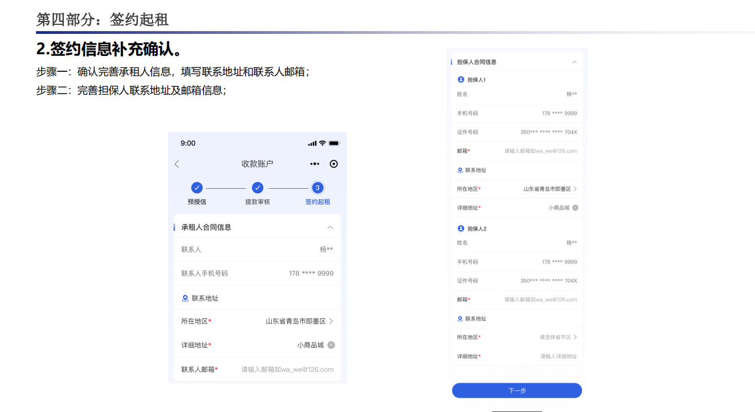Select step 3 circle 签约起租
Viewport: 755px width, 412px height.
[x=318, y=188]
